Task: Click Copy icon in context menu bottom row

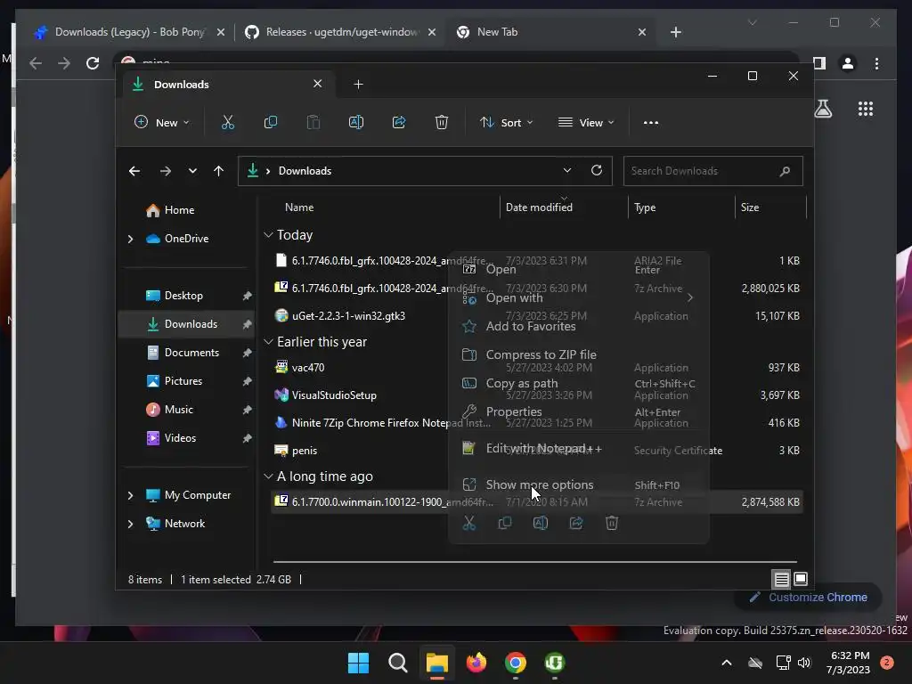Action: [x=505, y=523]
